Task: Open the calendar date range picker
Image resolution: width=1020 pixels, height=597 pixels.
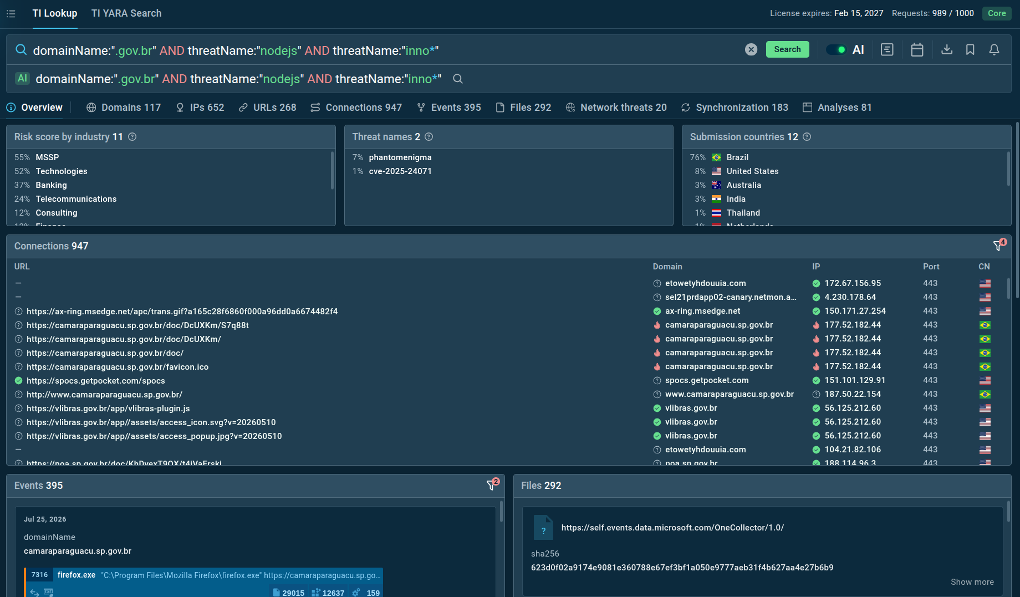Action: point(917,49)
